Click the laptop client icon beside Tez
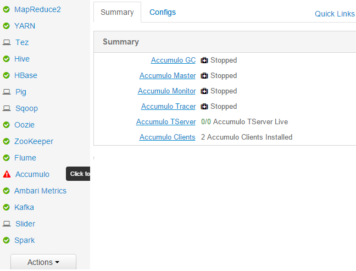Viewport: 356px width, 271px height. tap(7, 42)
